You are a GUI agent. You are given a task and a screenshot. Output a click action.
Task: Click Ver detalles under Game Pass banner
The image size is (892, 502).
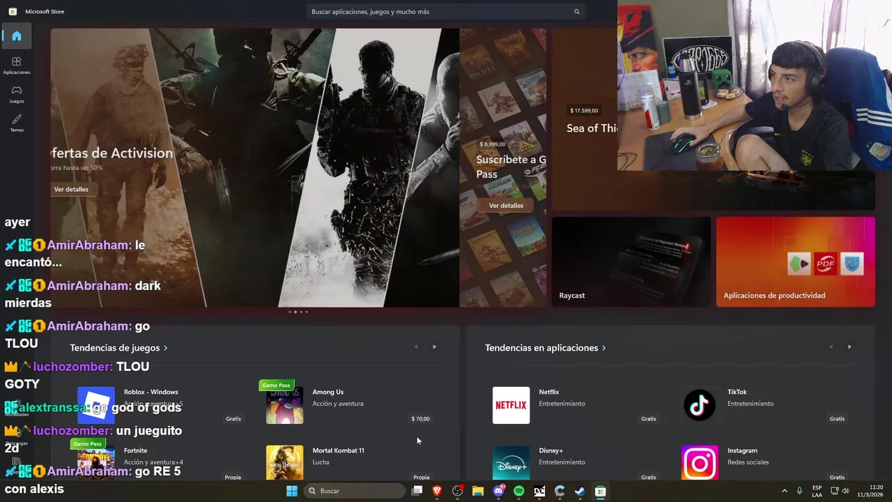pyautogui.click(x=506, y=206)
